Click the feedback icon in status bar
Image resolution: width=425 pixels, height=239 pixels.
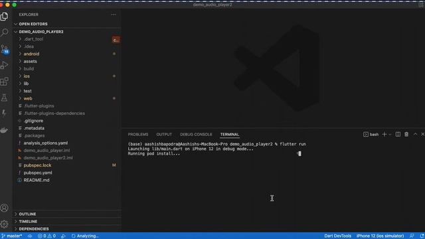tap(412, 236)
